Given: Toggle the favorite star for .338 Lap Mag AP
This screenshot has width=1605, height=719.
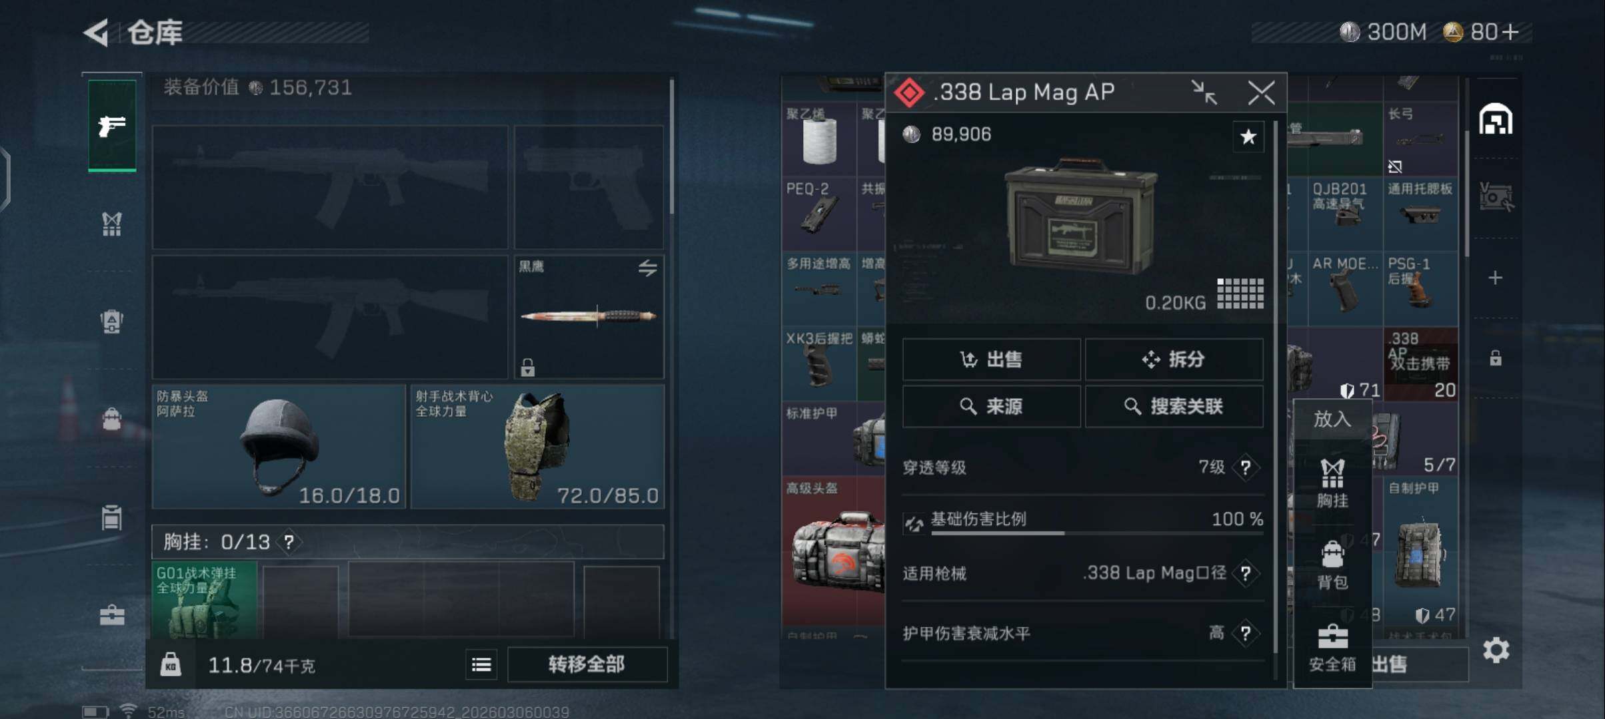Looking at the screenshot, I should 1248,137.
